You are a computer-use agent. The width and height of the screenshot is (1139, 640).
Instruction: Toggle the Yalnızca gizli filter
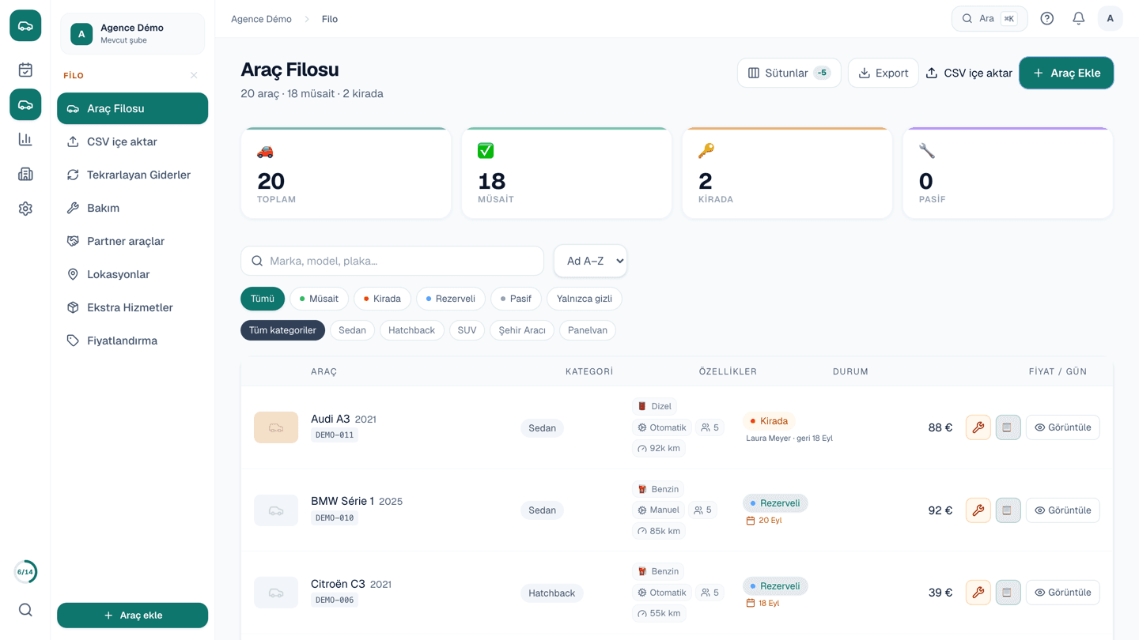585,299
